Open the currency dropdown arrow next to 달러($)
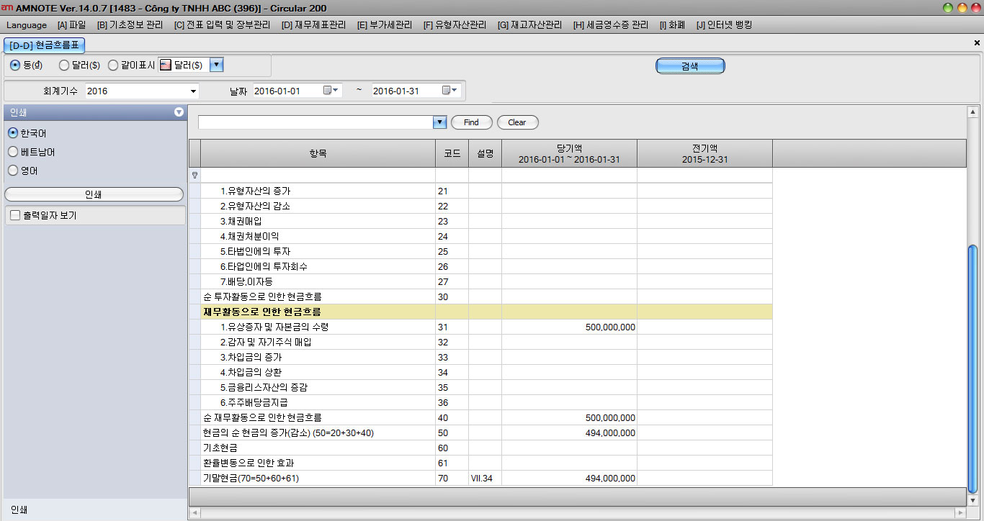984x521 pixels. [x=216, y=65]
